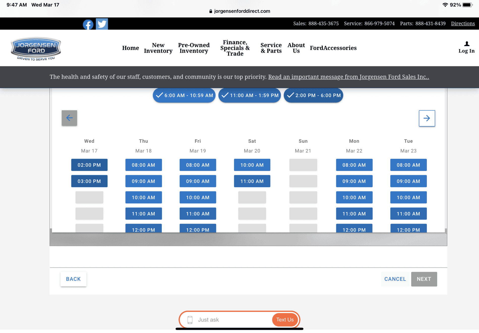Select Mon Mar 22 08:00 AM slot

(354, 165)
